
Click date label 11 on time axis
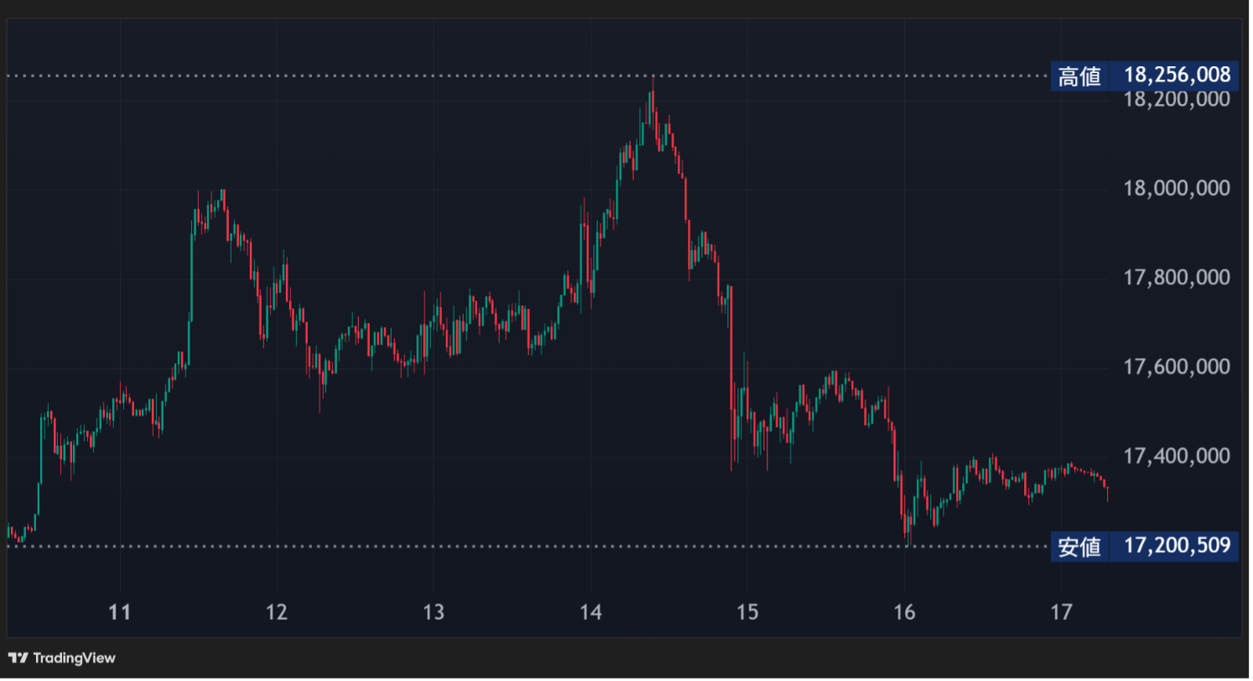121,612
